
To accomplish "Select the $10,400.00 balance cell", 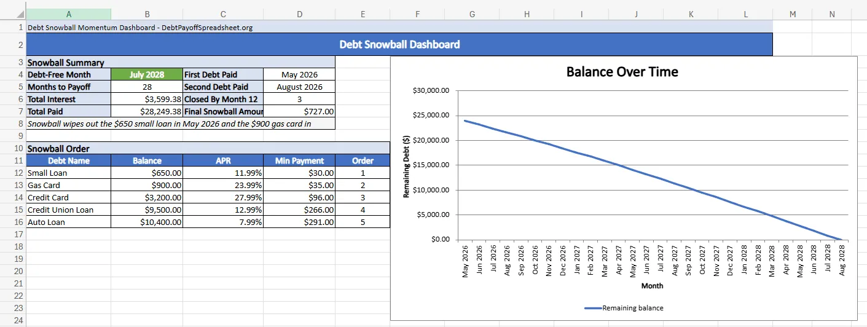I will pyautogui.click(x=147, y=222).
